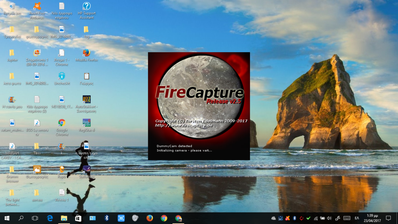Open File Explorer from the taskbar
The width and height of the screenshot is (398, 224).
[x=64, y=218]
